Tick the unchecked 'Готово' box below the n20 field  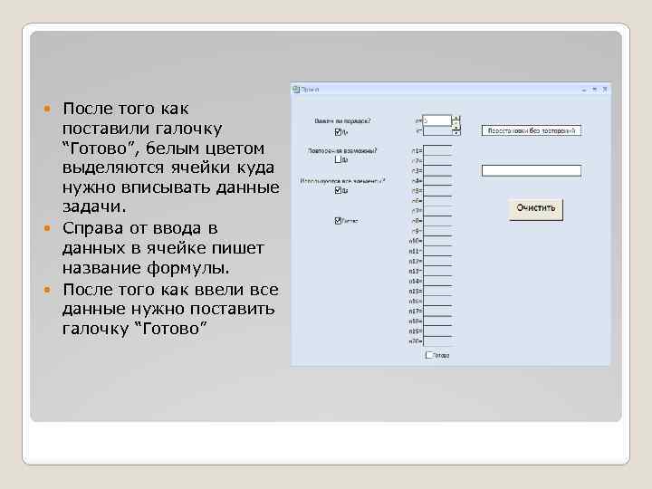pyautogui.click(x=429, y=355)
